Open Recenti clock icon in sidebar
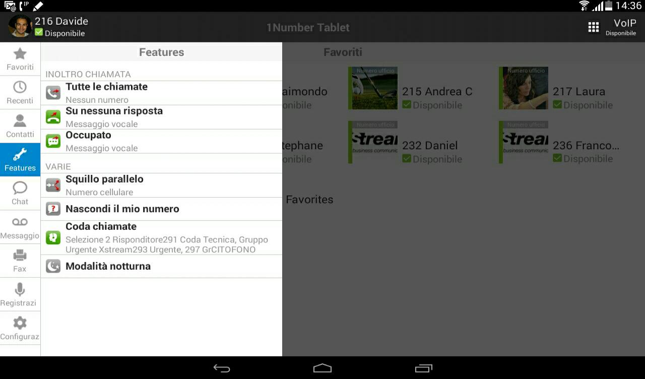 (x=20, y=93)
